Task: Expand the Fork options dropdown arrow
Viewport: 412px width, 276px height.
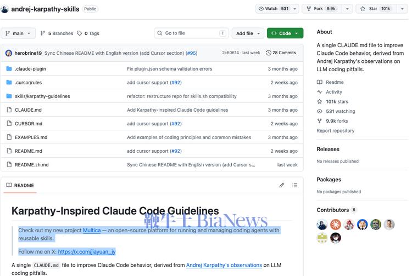Action: [347, 9]
